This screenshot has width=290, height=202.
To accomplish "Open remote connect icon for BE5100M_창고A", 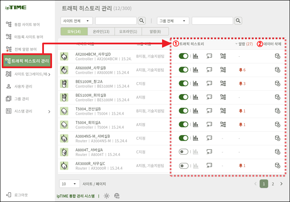I will click(x=209, y=83).
